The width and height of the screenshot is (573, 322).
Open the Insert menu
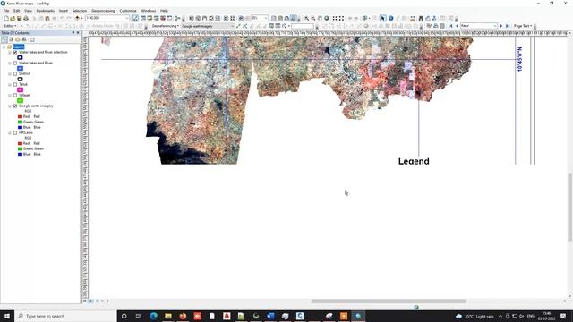tap(64, 11)
